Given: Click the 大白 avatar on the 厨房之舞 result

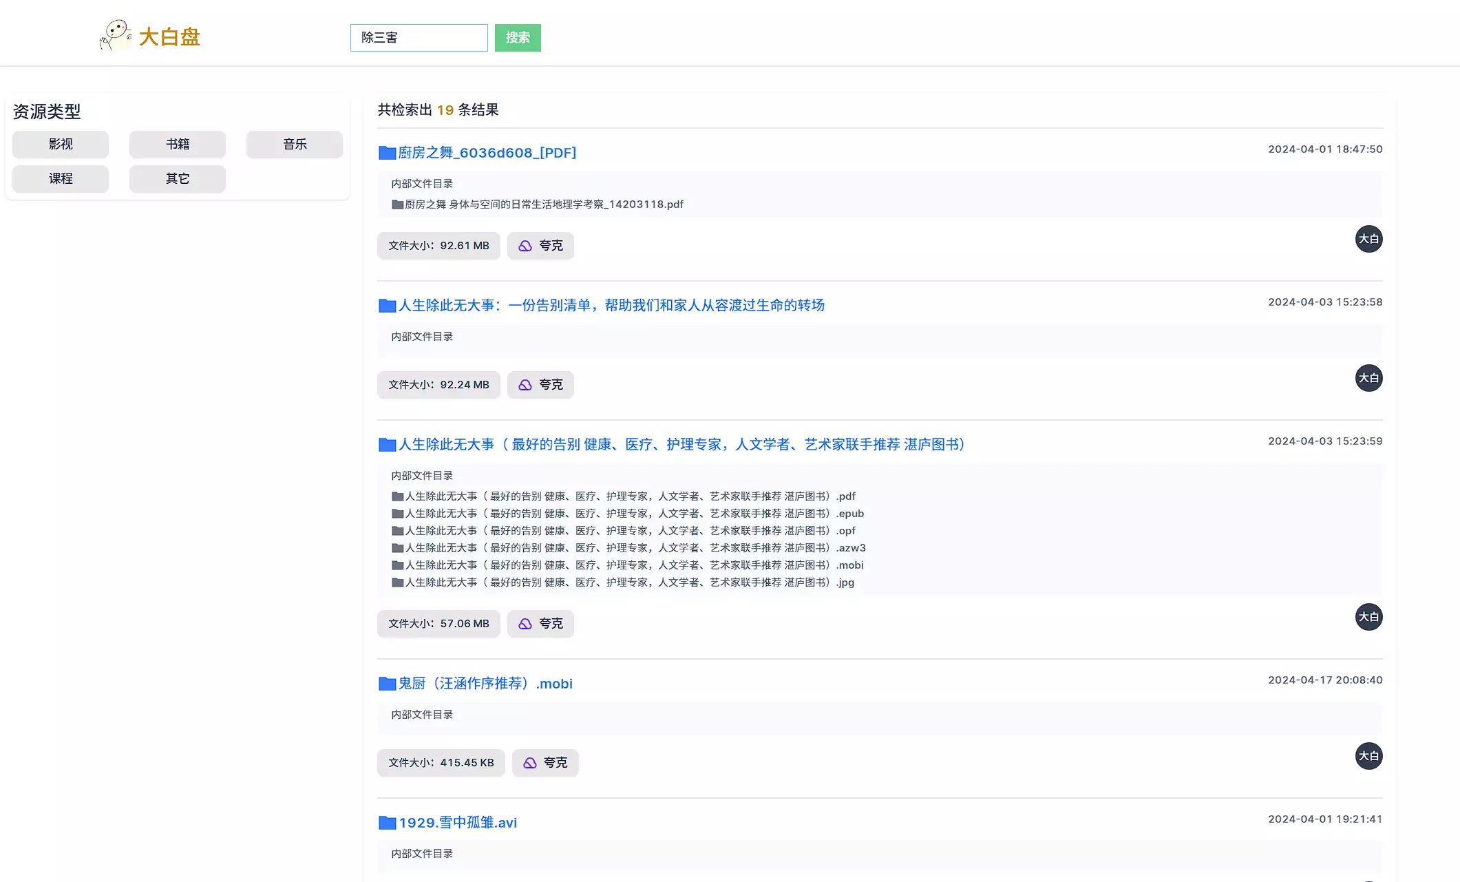Looking at the screenshot, I should pos(1368,239).
